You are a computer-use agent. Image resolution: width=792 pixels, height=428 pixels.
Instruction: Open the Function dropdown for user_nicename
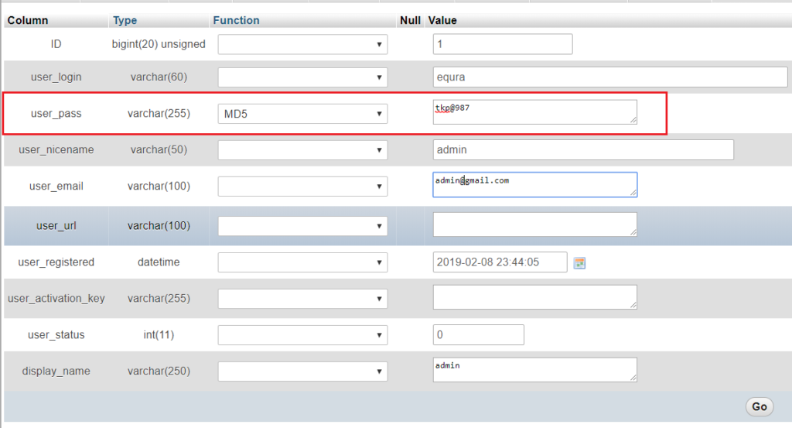point(302,150)
